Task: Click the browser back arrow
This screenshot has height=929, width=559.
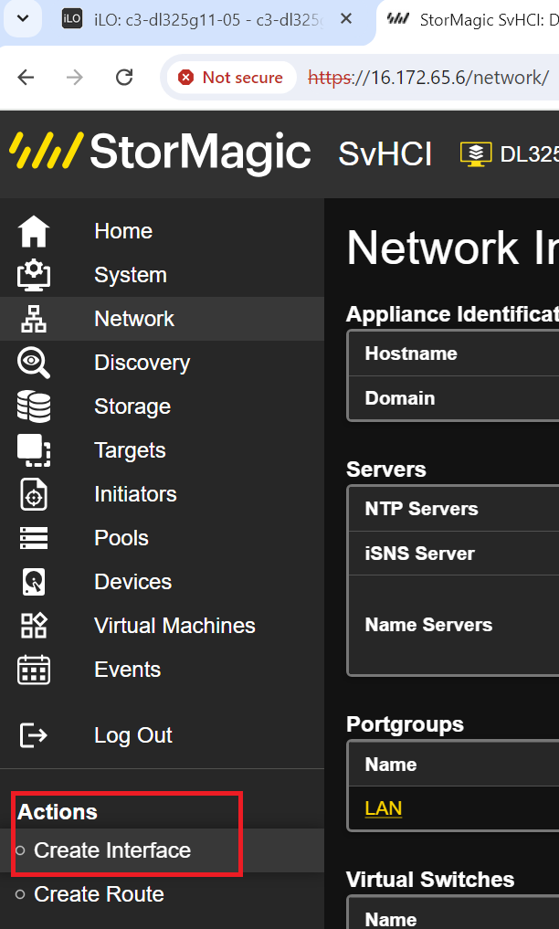Action: tap(26, 77)
